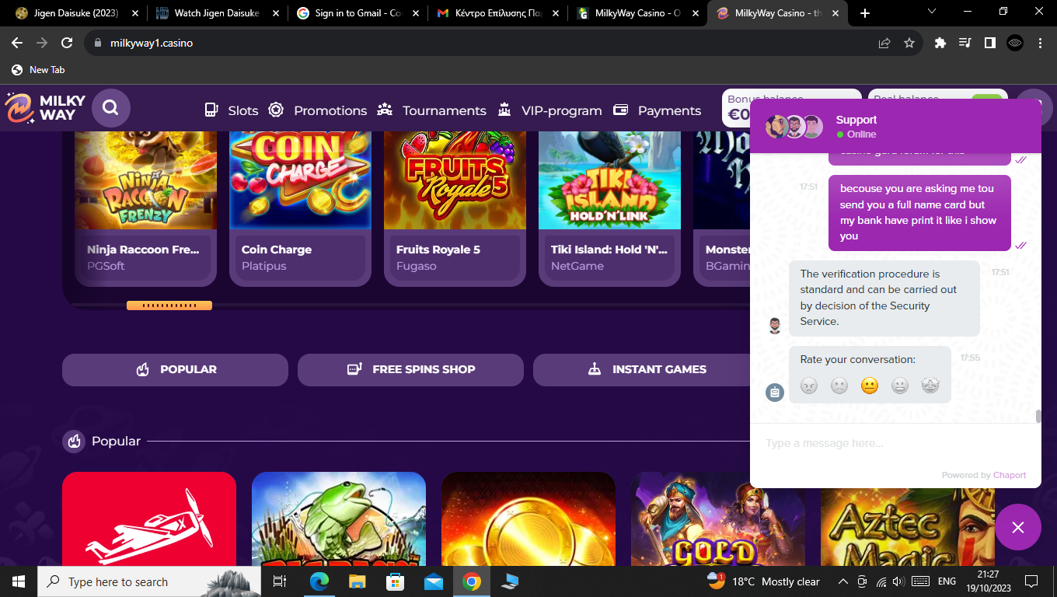Screen dimensions: 1057x597
Task: Switch to the Jigen Daisuke (2023) tab
Action: coord(76,13)
